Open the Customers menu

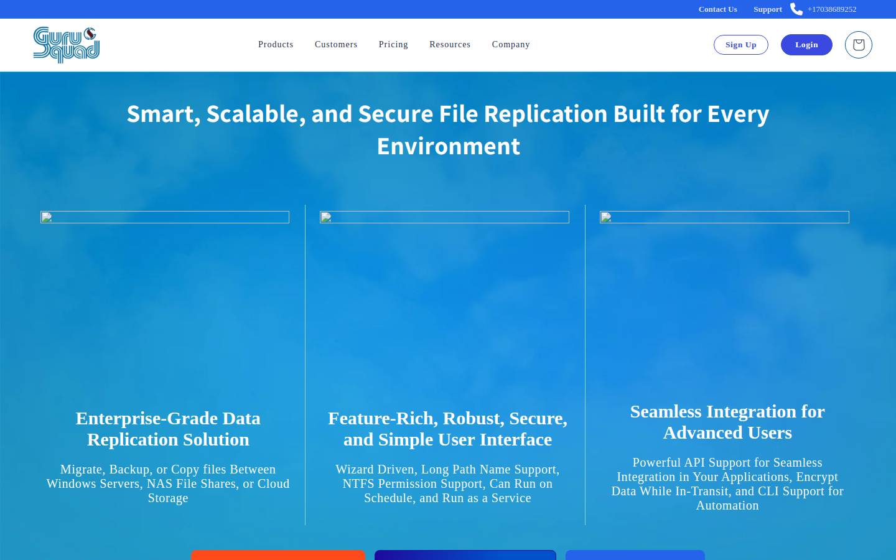336,45
